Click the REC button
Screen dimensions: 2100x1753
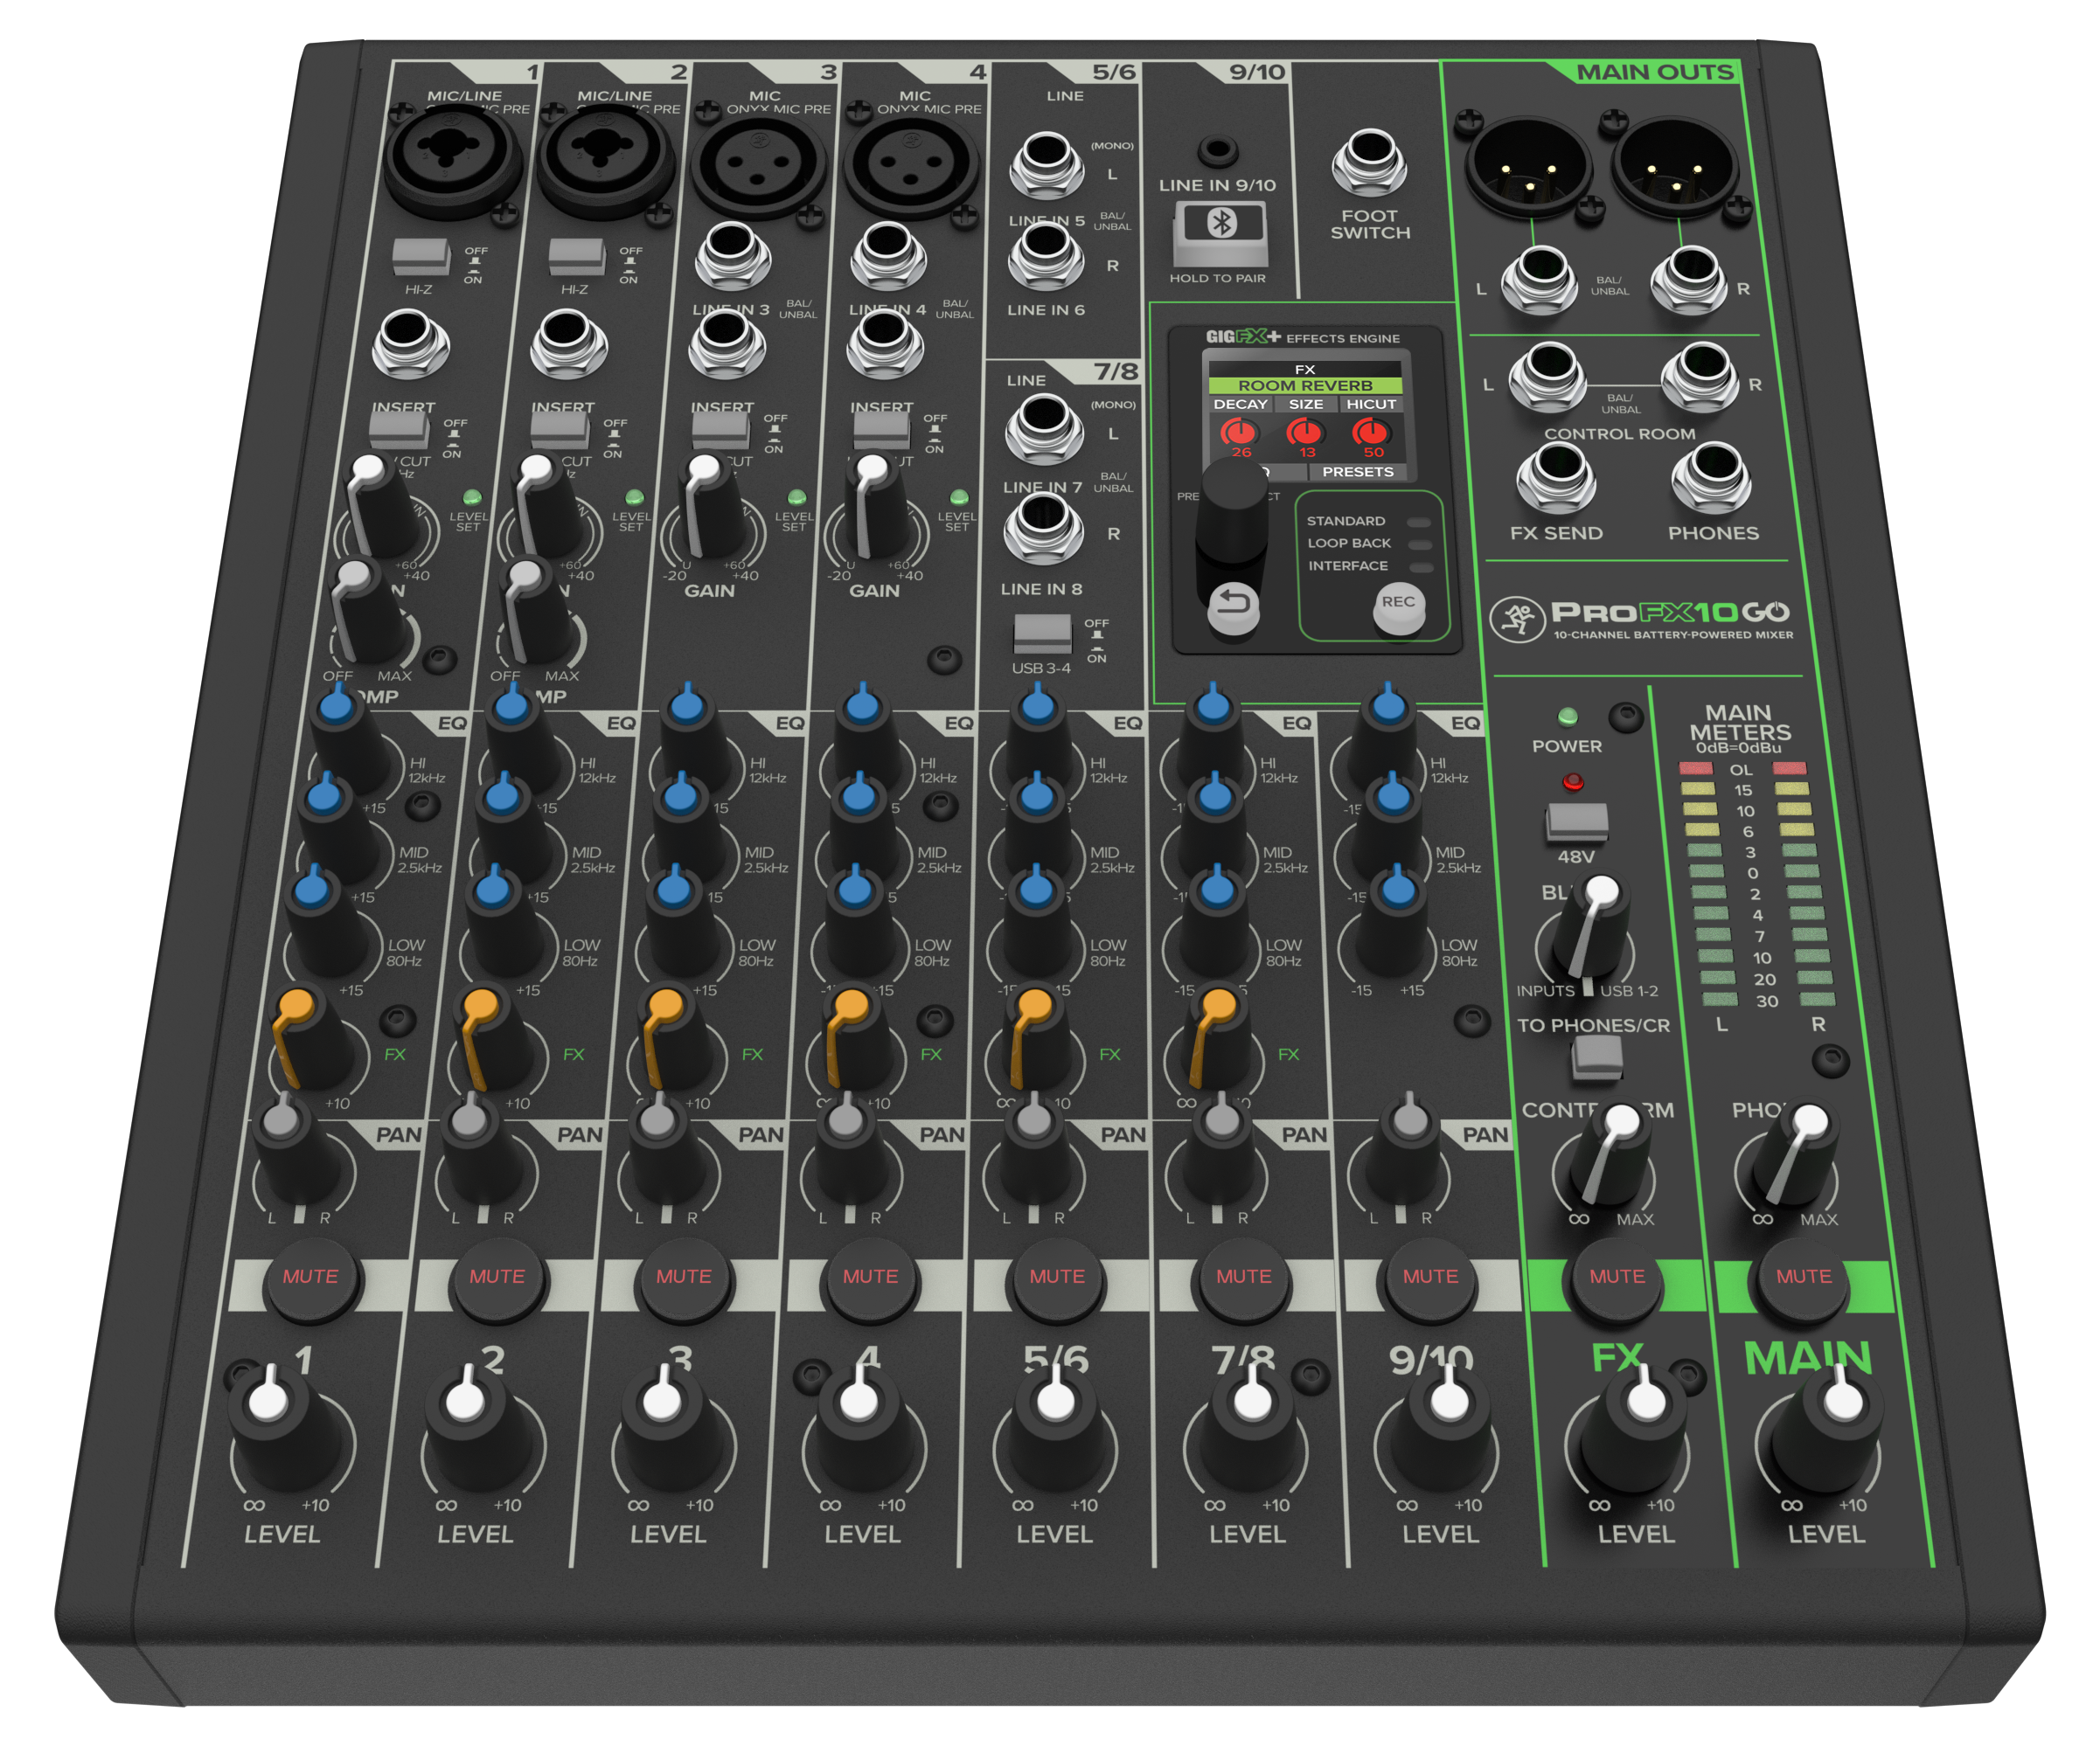point(1398,606)
